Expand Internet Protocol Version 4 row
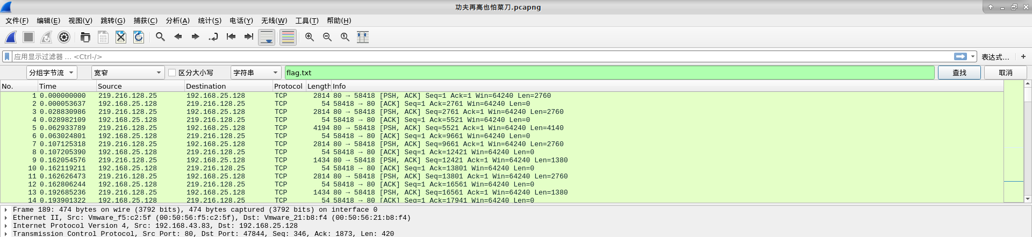This screenshot has height=237, width=1032. [x=6, y=226]
